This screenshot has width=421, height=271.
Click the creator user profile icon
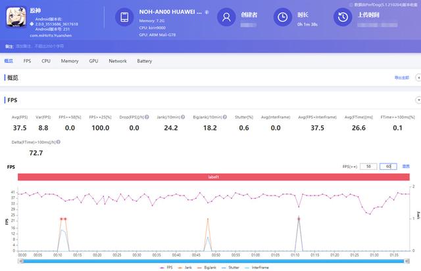click(226, 17)
